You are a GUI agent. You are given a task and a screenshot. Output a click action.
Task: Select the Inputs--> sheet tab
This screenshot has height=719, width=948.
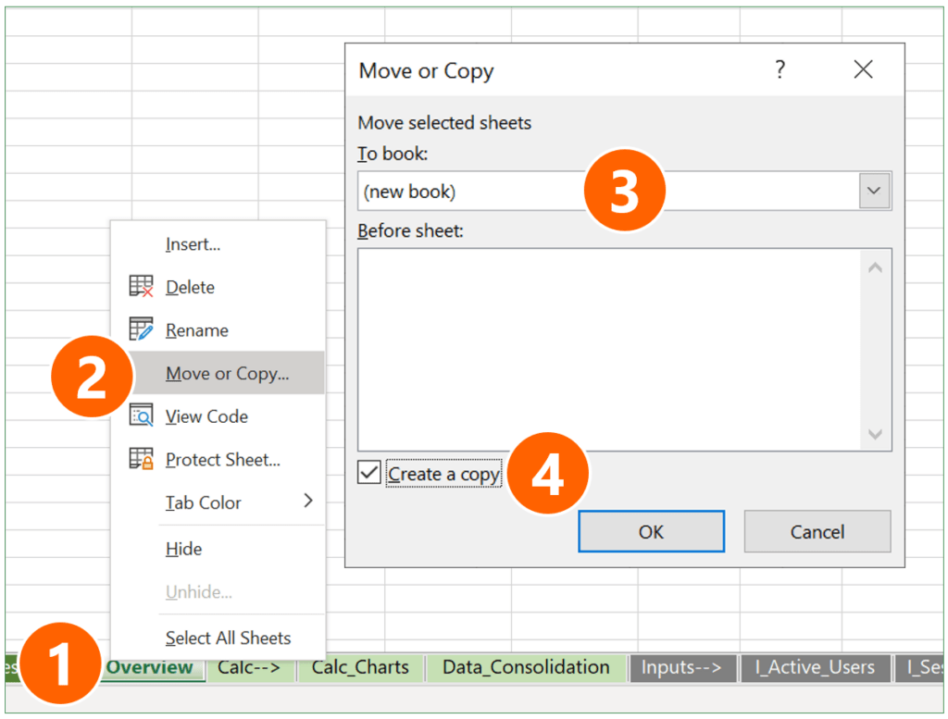tap(682, 667)
